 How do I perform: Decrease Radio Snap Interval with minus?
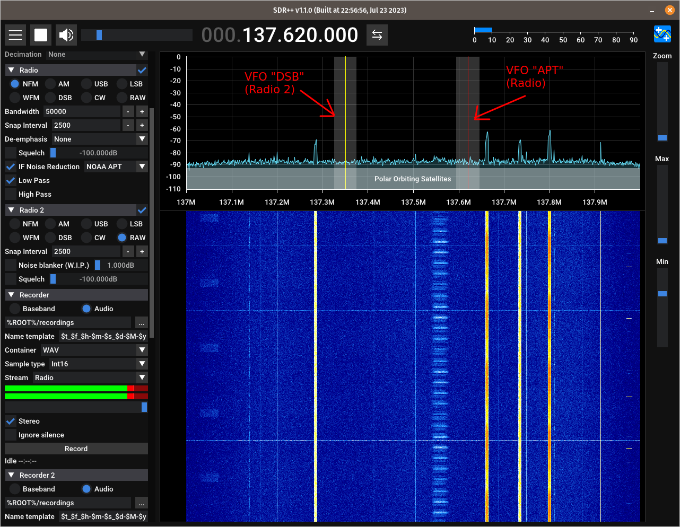(128, 125)
